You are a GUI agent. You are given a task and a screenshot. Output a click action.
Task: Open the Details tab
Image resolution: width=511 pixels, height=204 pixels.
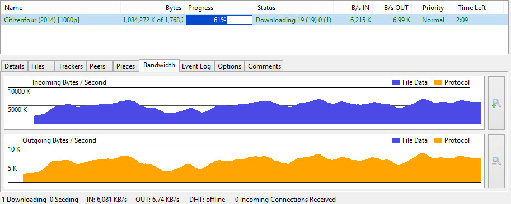pyautogui.click(x=15, y=66)
